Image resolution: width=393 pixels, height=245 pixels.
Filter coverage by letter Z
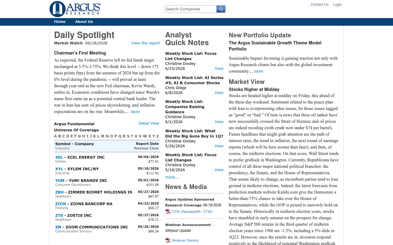[x=158, y=136]
